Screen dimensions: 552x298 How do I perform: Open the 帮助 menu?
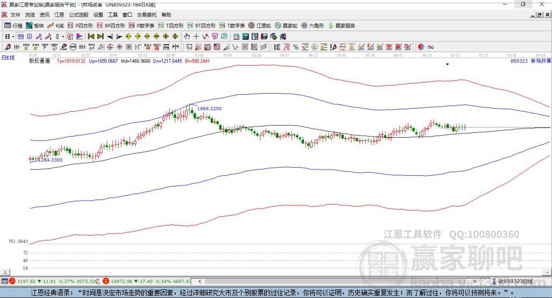tap(166, 15)
